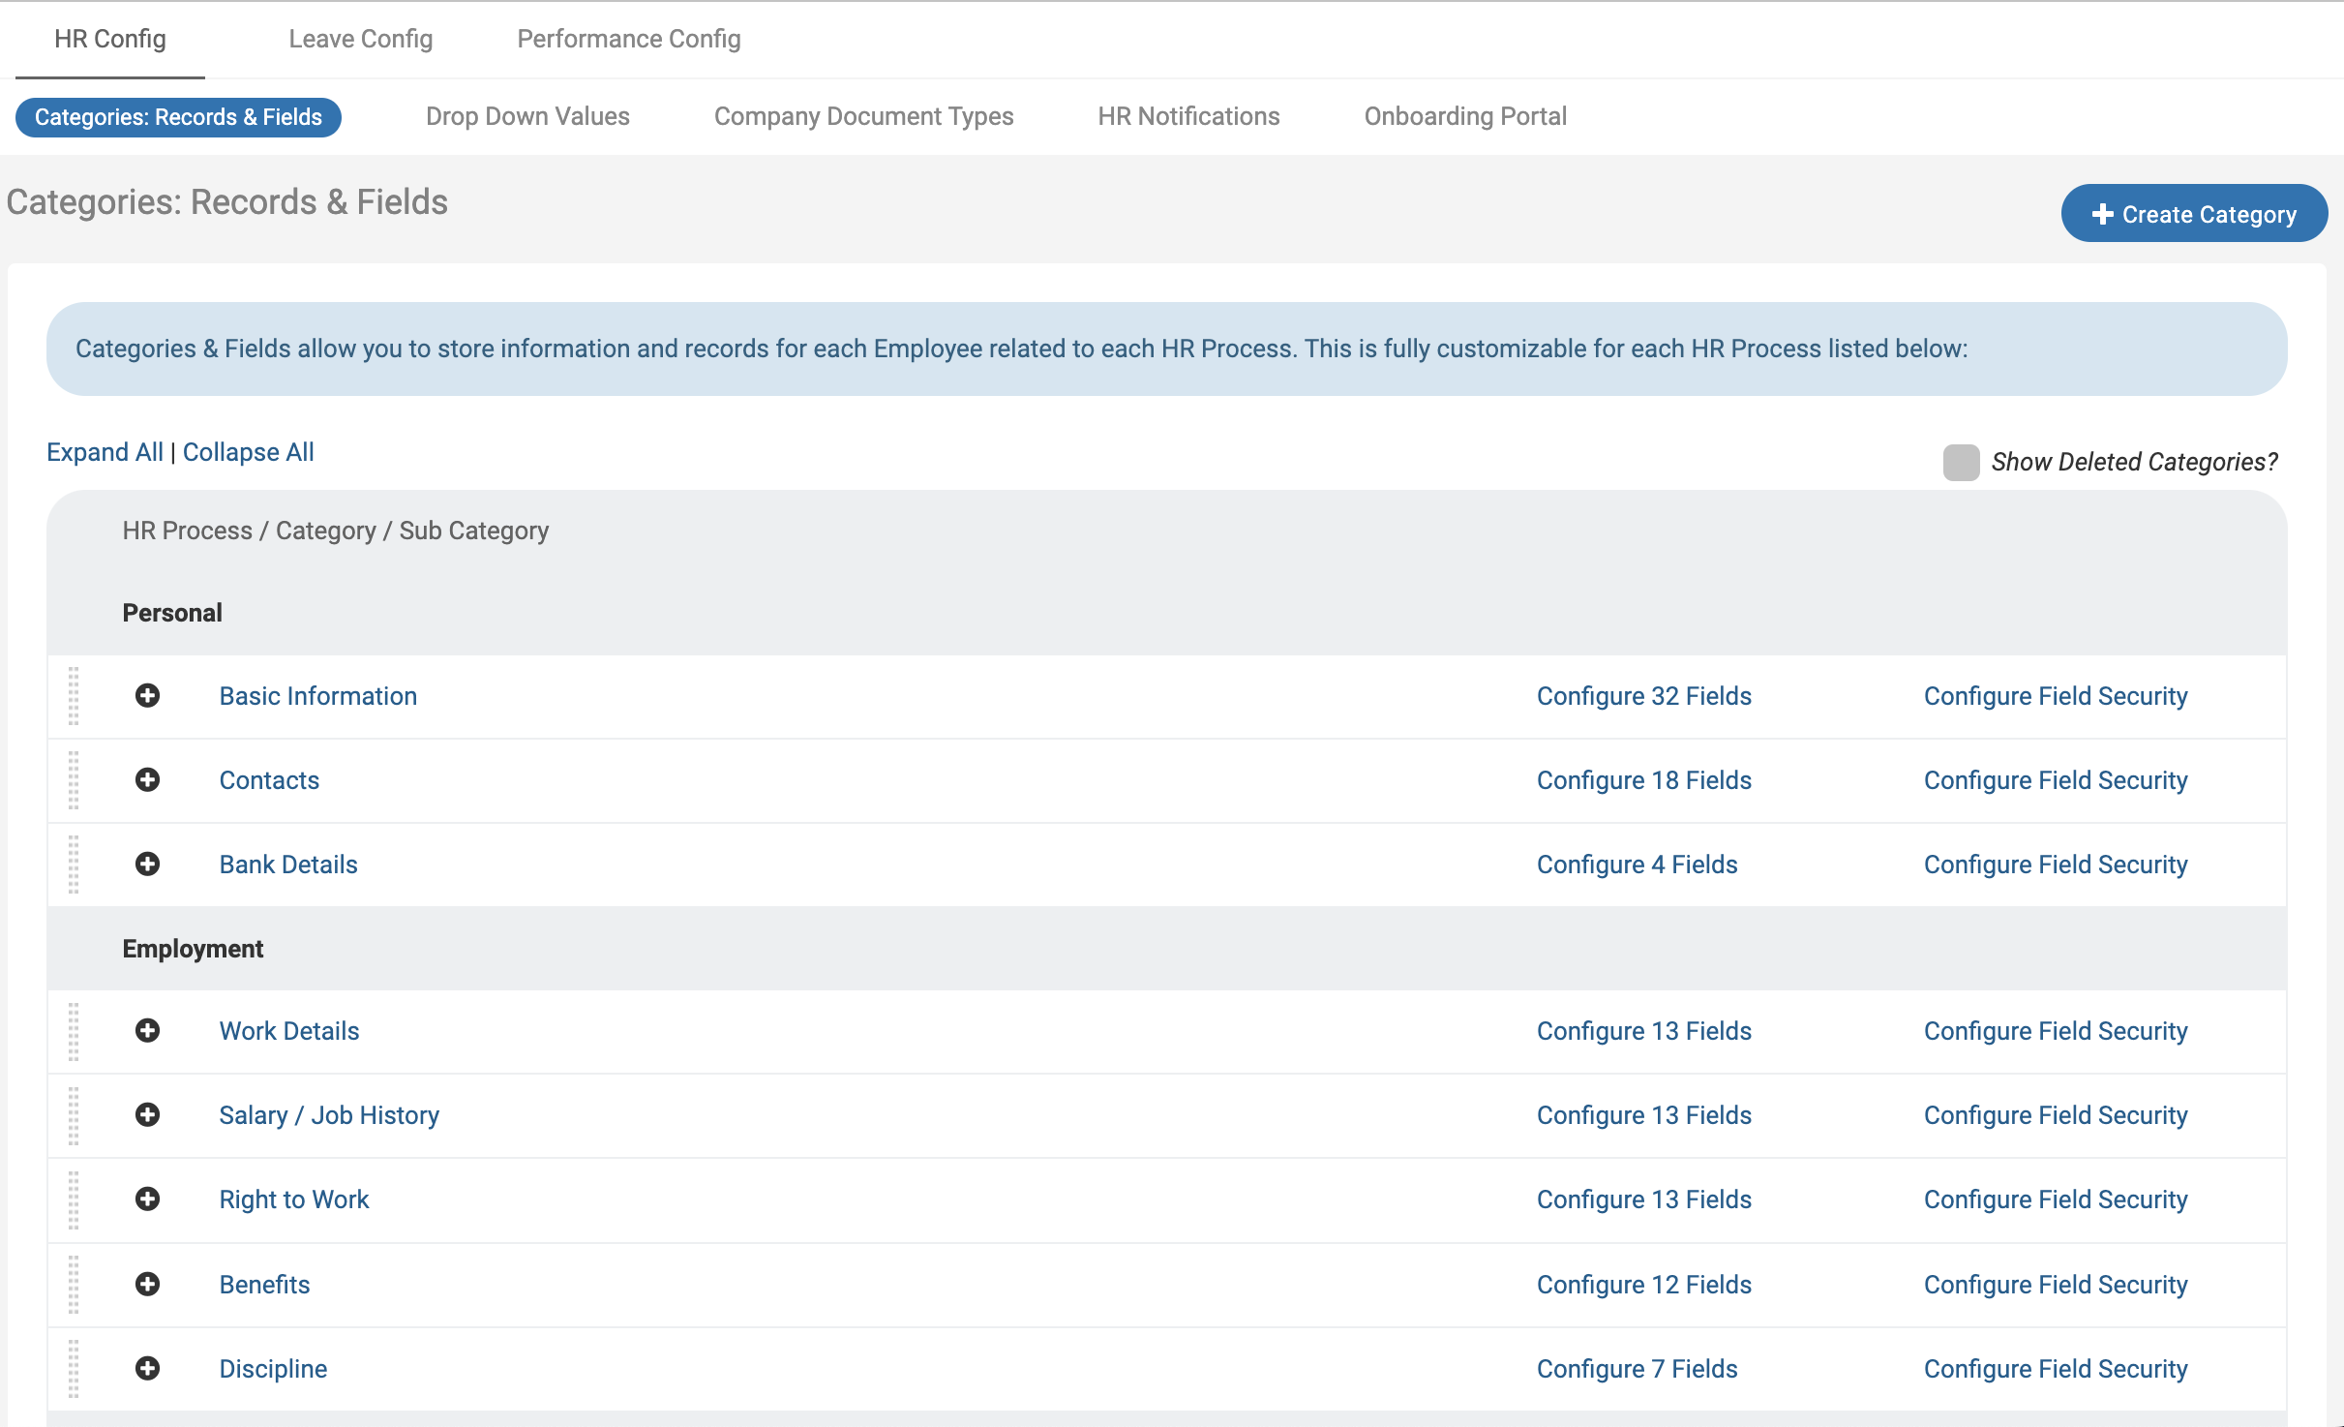This screenshot has height=1427, width=2344.
Task: Open the Performance Config tab
Action: pyautogui.click(x=628, y=39)
